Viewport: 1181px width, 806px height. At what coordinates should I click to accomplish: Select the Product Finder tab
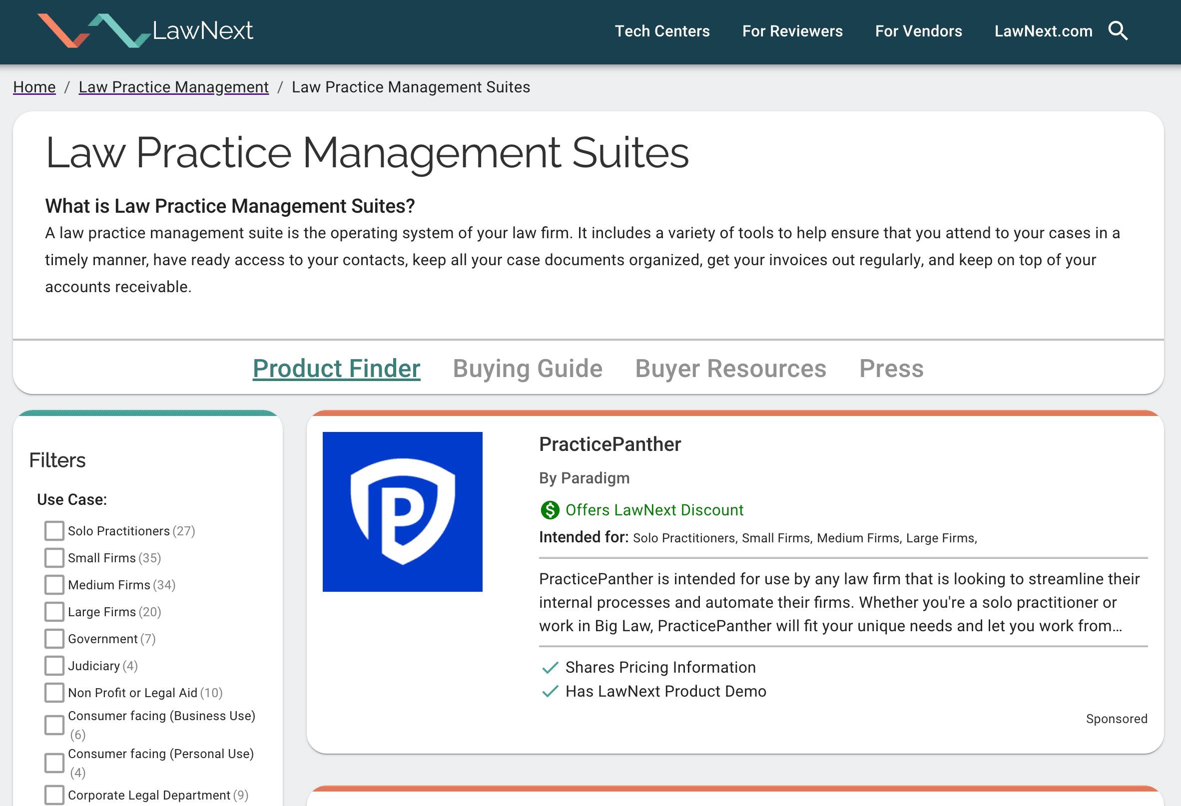coord(336,368)
